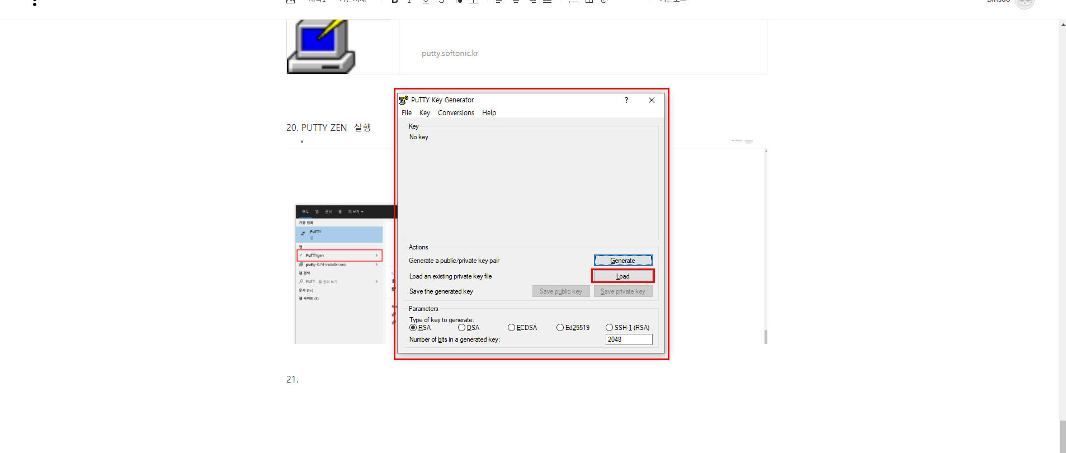Select the Ed25519 key type radio button

tap(560, 328)
